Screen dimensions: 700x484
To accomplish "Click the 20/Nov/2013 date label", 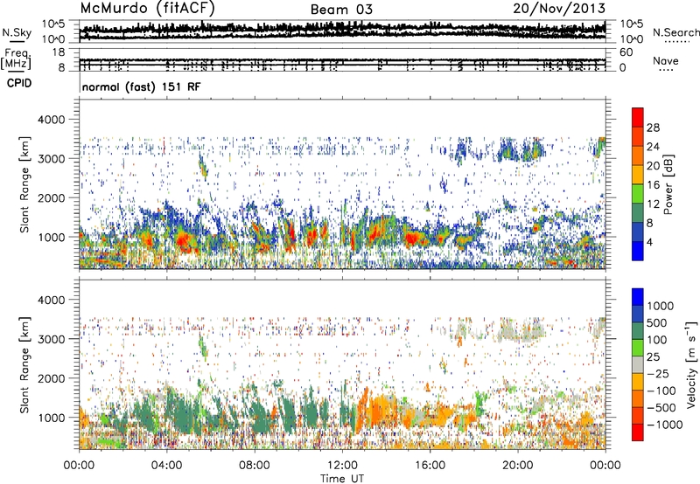I will point(559,8).
